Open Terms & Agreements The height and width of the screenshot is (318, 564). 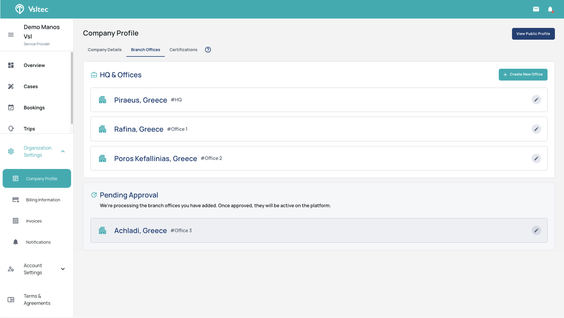click(37, 299)
